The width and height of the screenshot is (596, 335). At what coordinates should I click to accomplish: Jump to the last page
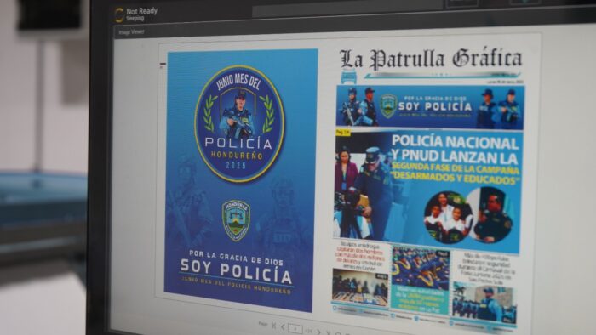tap(329, 332)
